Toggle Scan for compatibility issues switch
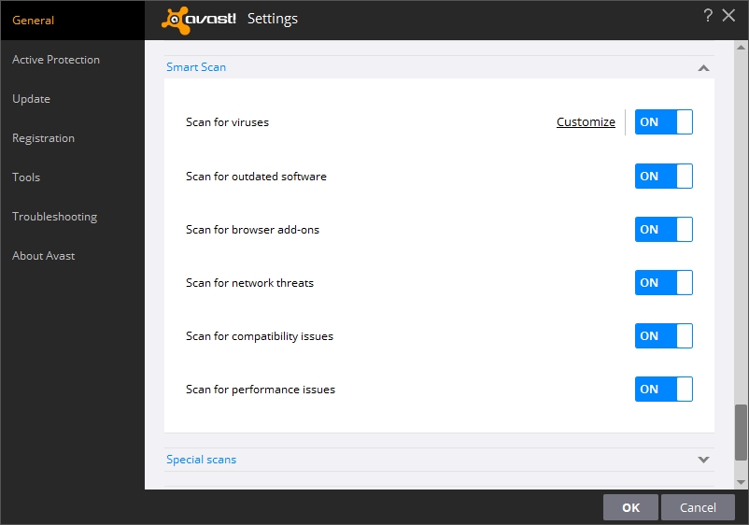Screen dimensions: 749x525 pos(664,335)
